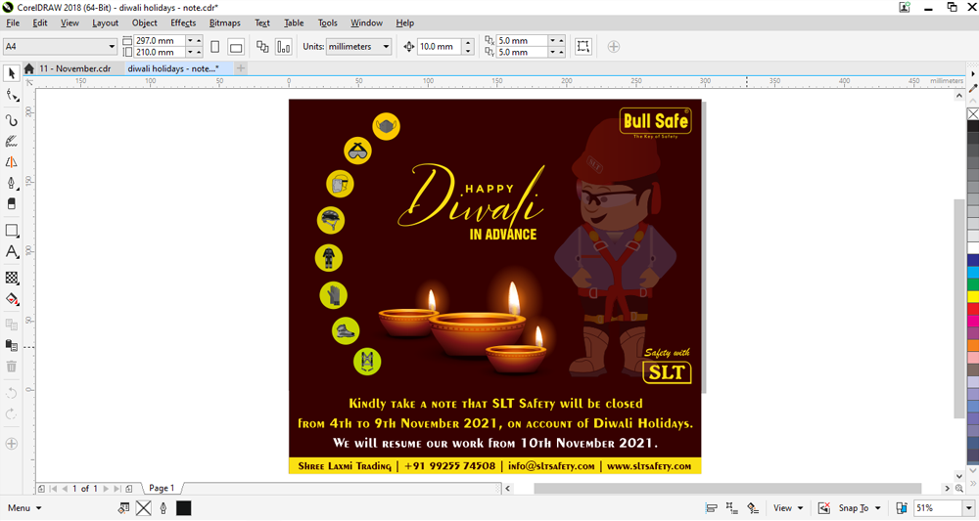Image resolution: width=979 pixels, height=521 pixels.
Task: Open the duplicate distance X dropdown arrow
Action: click(552, 40)
